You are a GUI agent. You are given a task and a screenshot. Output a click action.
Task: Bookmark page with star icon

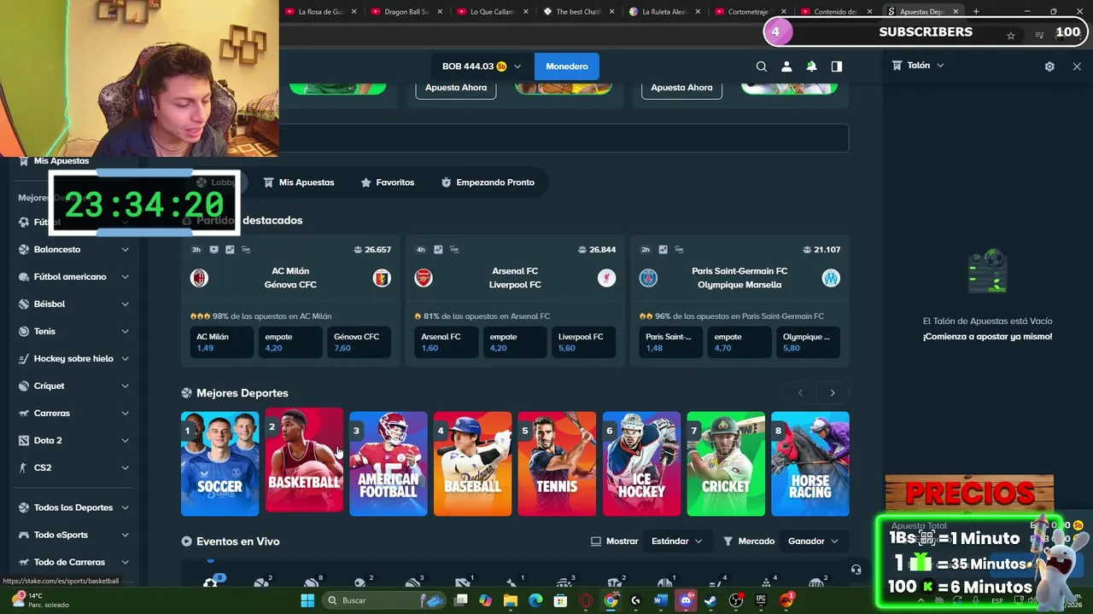tap(1011, 35)
